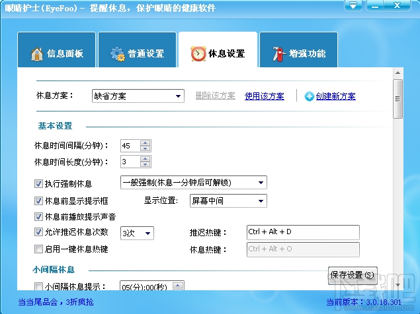The width and height of the screenshot is (420, 314).
Task: Click the 使用该方案 link
Action: click(x=265, y=96)
